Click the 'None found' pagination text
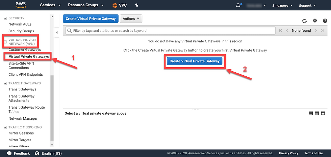 (301, 31)
